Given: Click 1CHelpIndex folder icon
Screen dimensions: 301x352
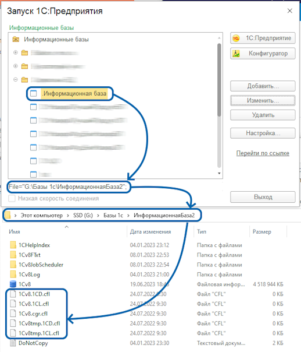Looking at the screenshot, I should (x=13, y=245).
